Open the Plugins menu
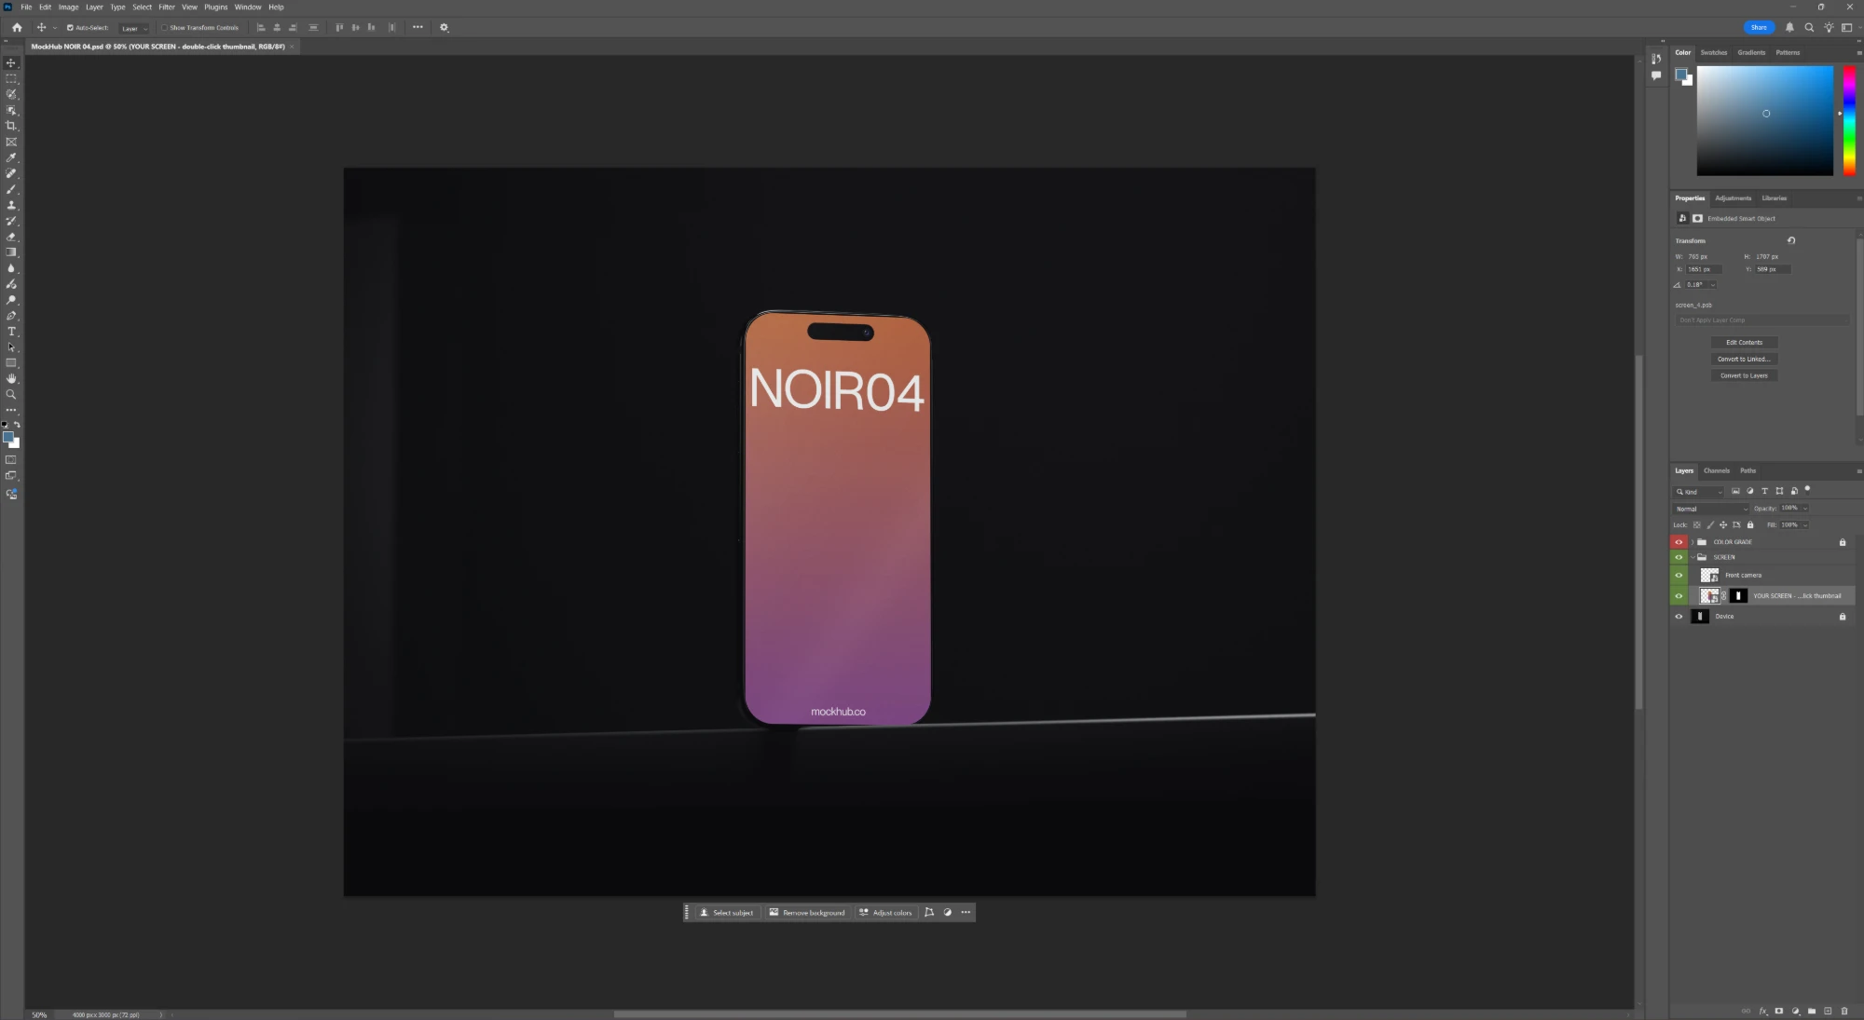 (x=216, y=7)
